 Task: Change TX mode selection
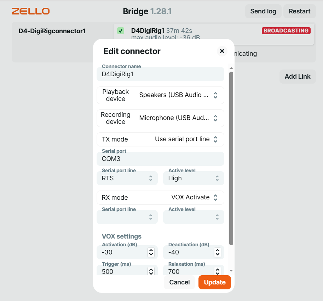(x=160, y=139)
